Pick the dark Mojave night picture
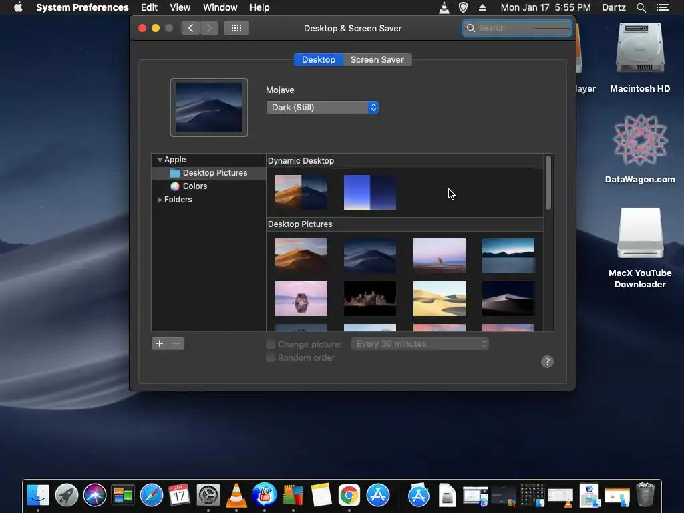 370,256
